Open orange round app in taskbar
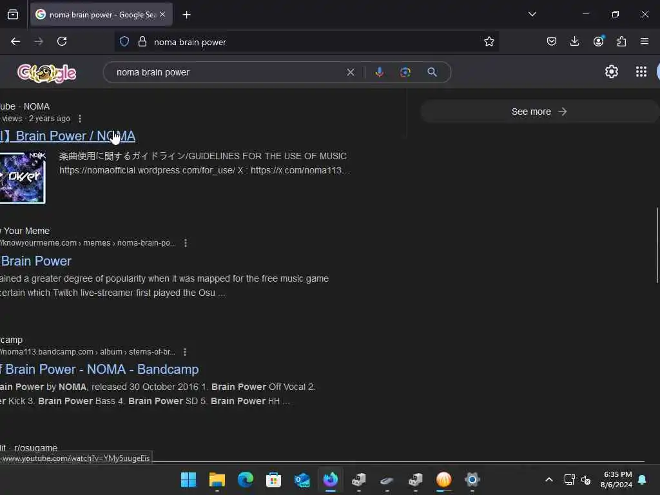Screen dimensions: 660x495 tap(443, 480)
